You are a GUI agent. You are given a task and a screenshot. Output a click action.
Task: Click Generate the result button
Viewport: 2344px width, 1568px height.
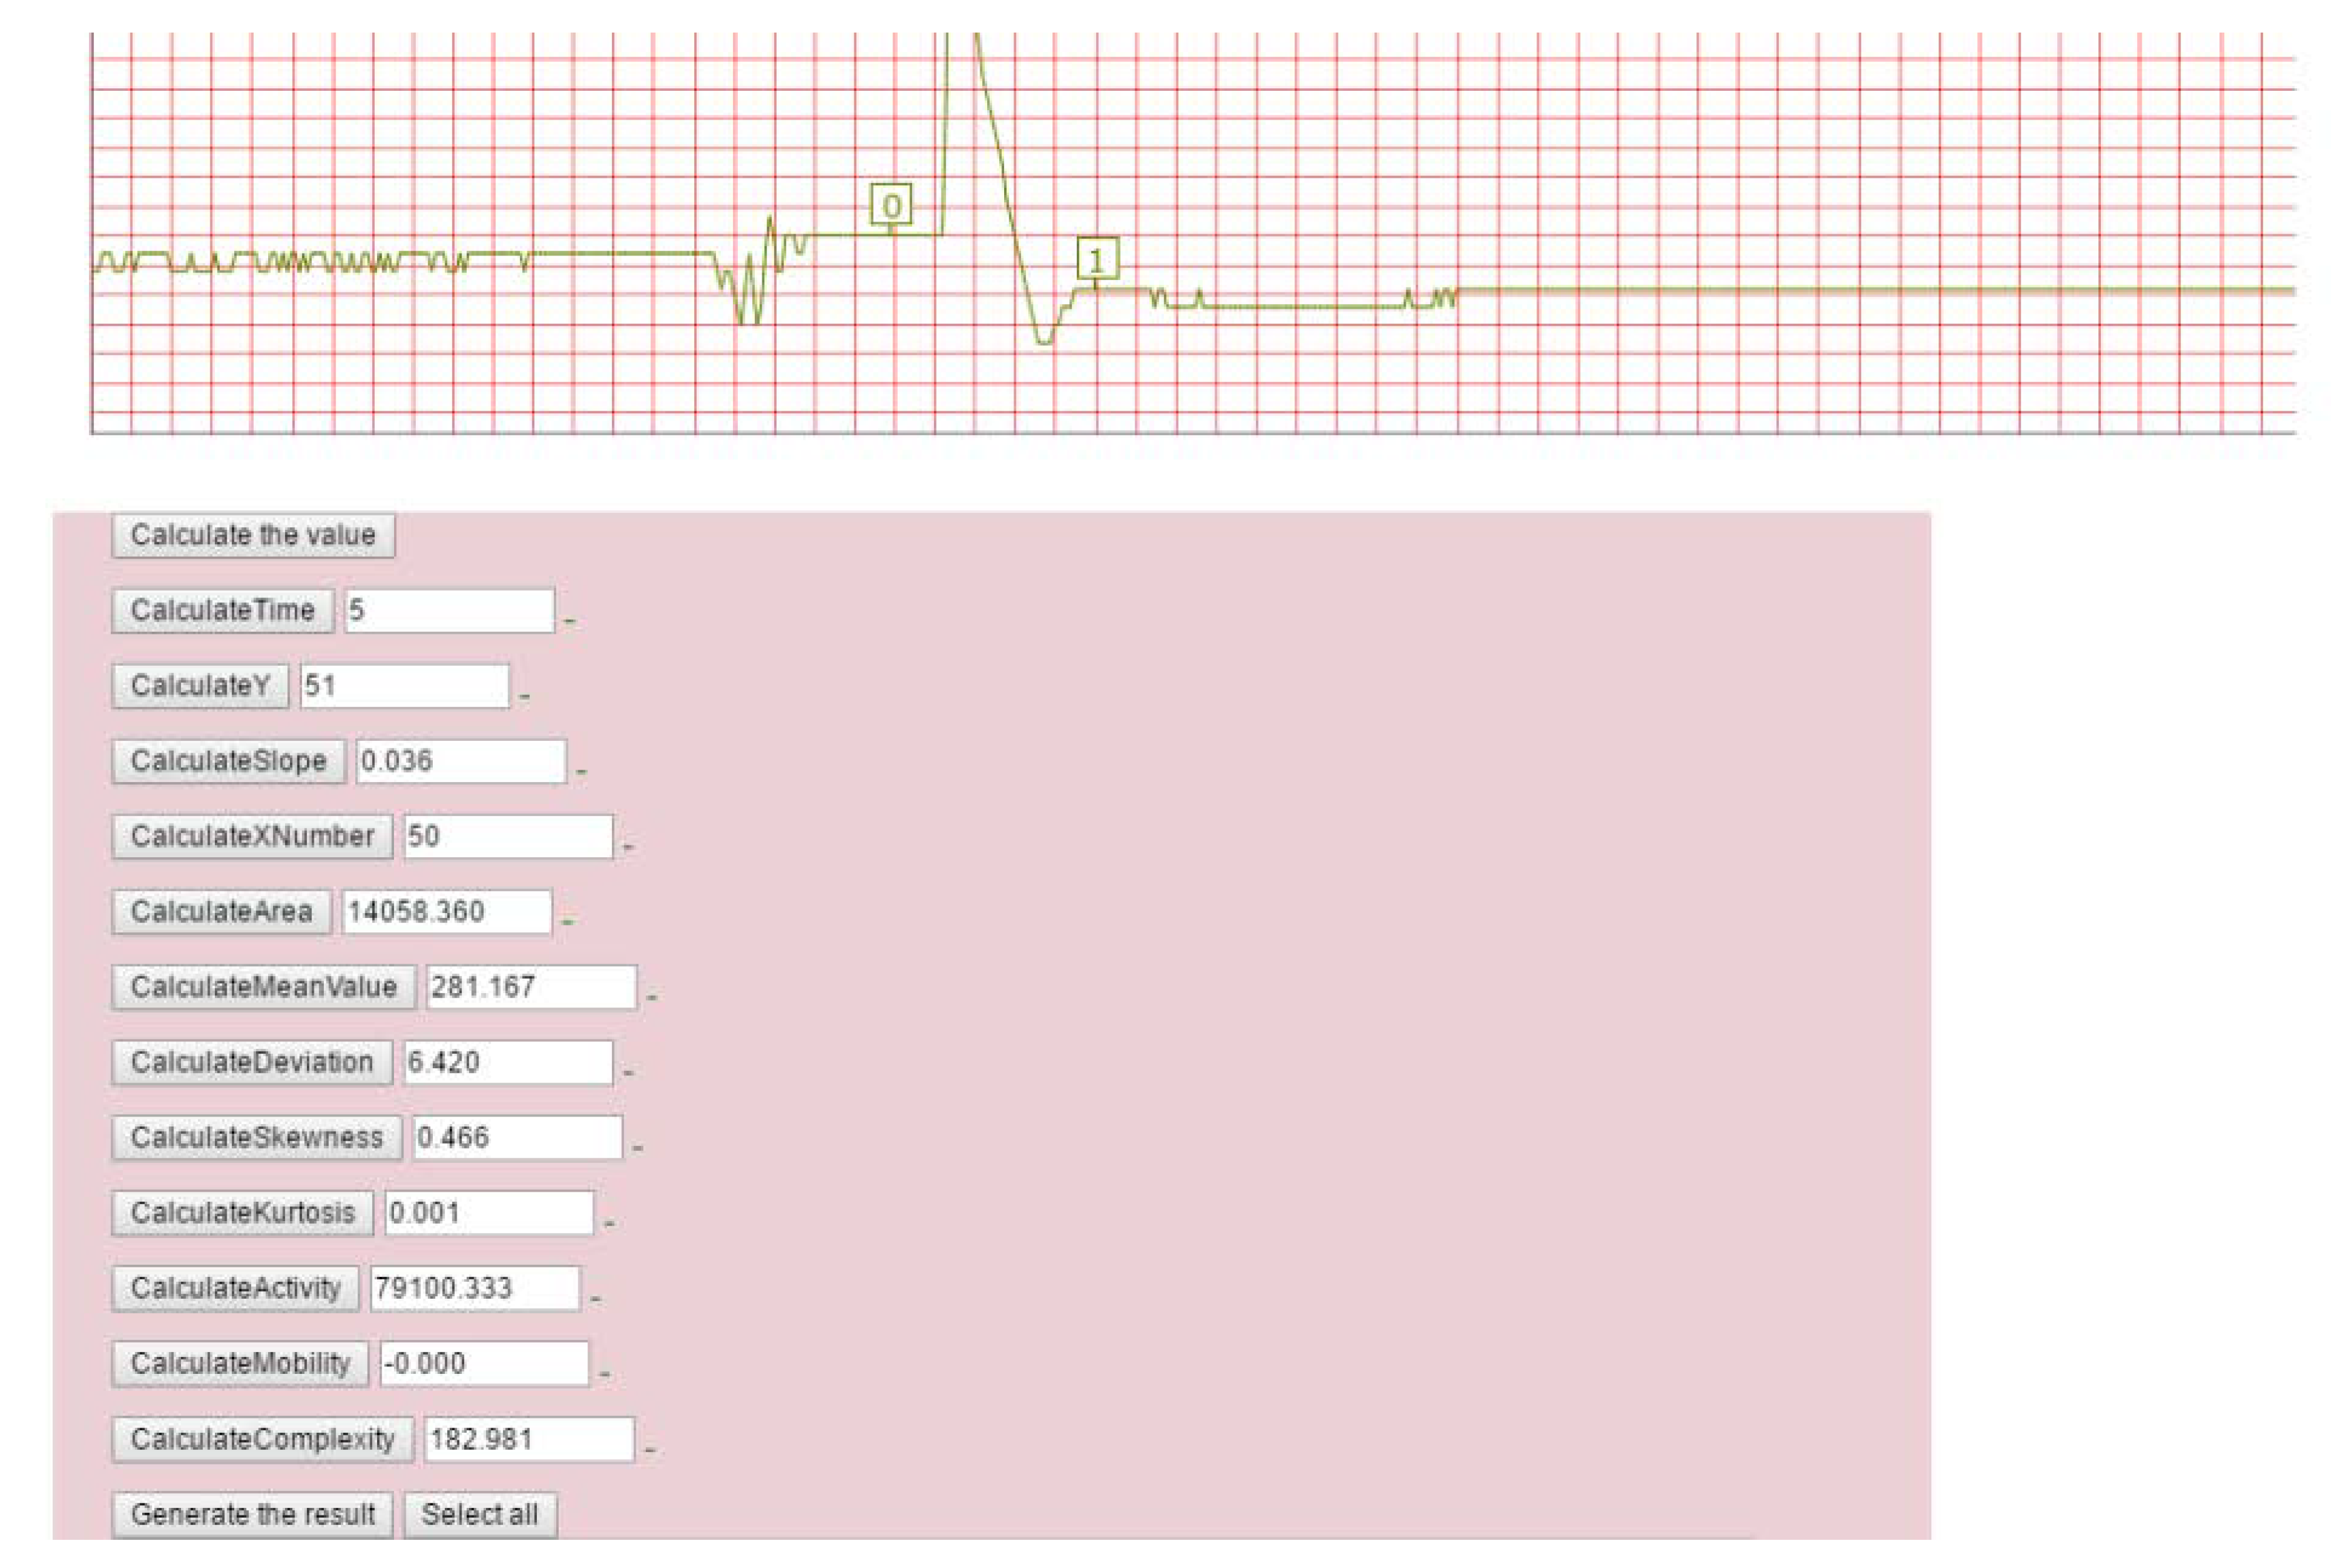252,1514
